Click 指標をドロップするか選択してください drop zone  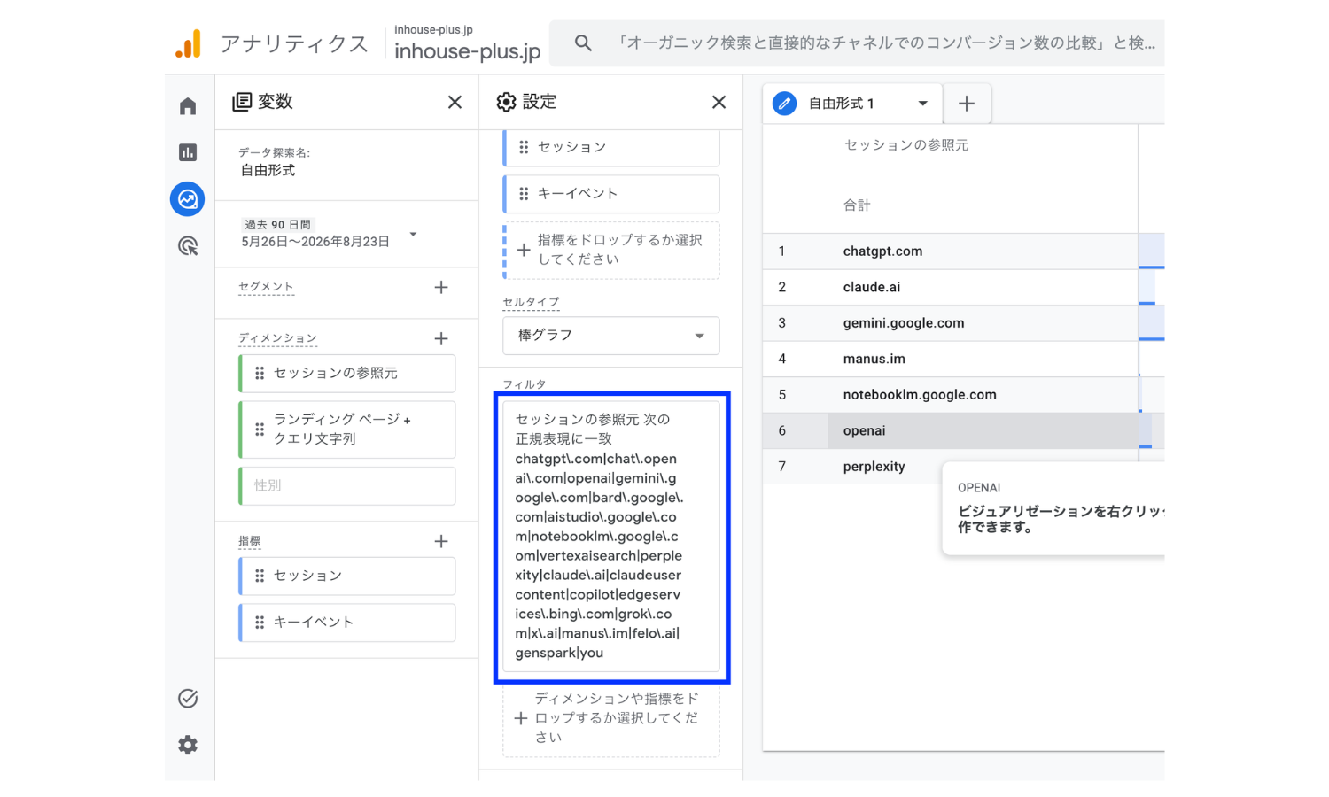tap(611, 250)
